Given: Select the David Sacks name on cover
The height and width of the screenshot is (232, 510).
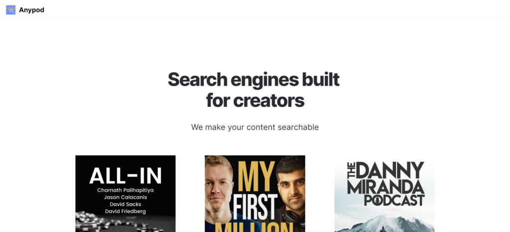Looking at the screenshot, I should pos(126,204).
